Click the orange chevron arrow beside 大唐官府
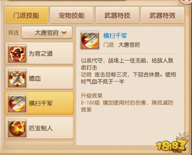 64,33
